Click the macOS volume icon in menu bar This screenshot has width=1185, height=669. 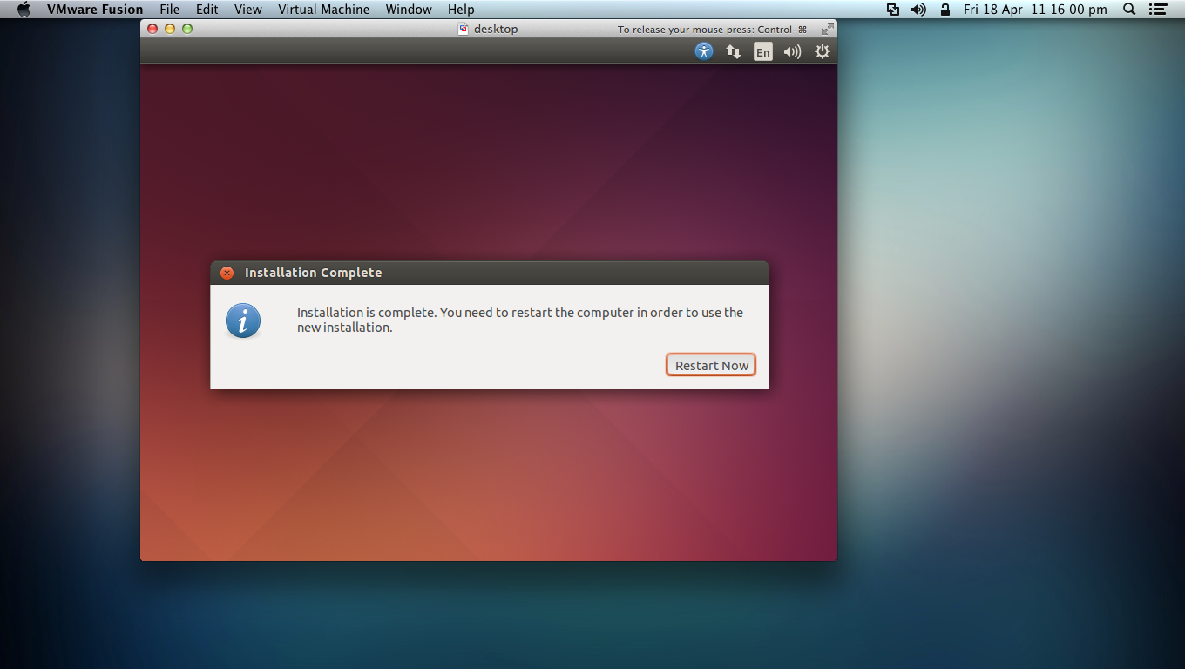(918, 10)
